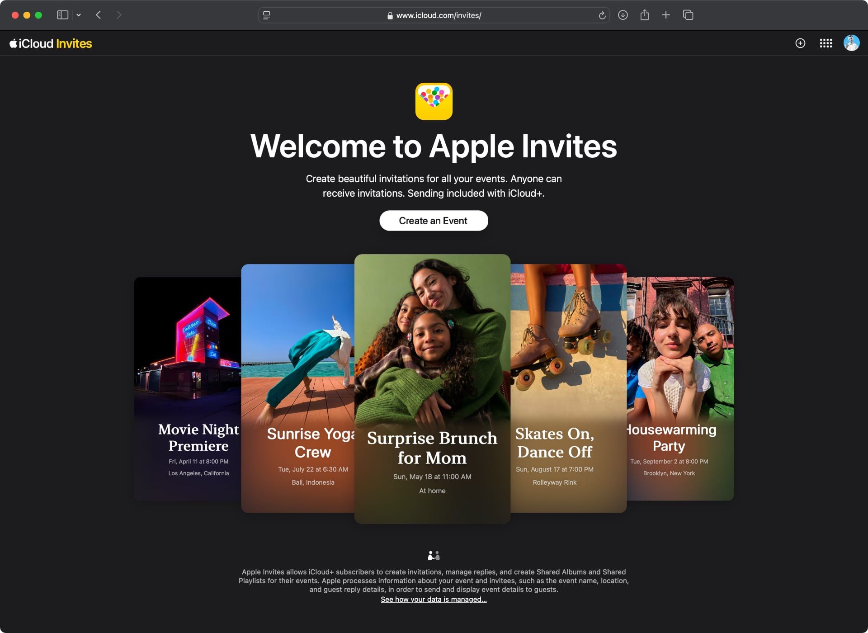The height and width of the screenshot is (633, 868).
Task: Click the reader view icon in toolbar
Action: tap(267, 15)
